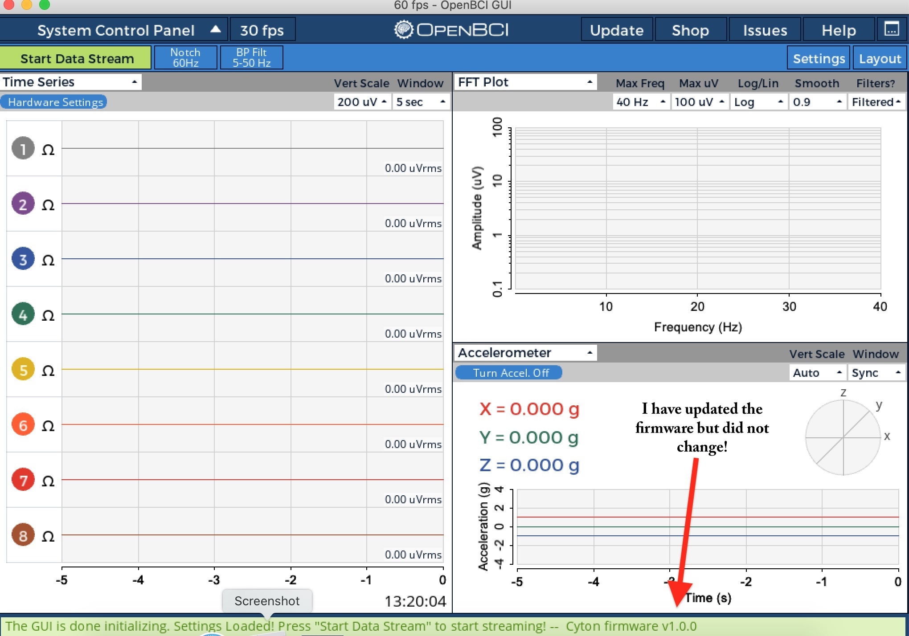The height and width of the screenshot is (636, 909).
Task: Open the Filtered dropdown in FFT Plot
Action: pos(876,102)
